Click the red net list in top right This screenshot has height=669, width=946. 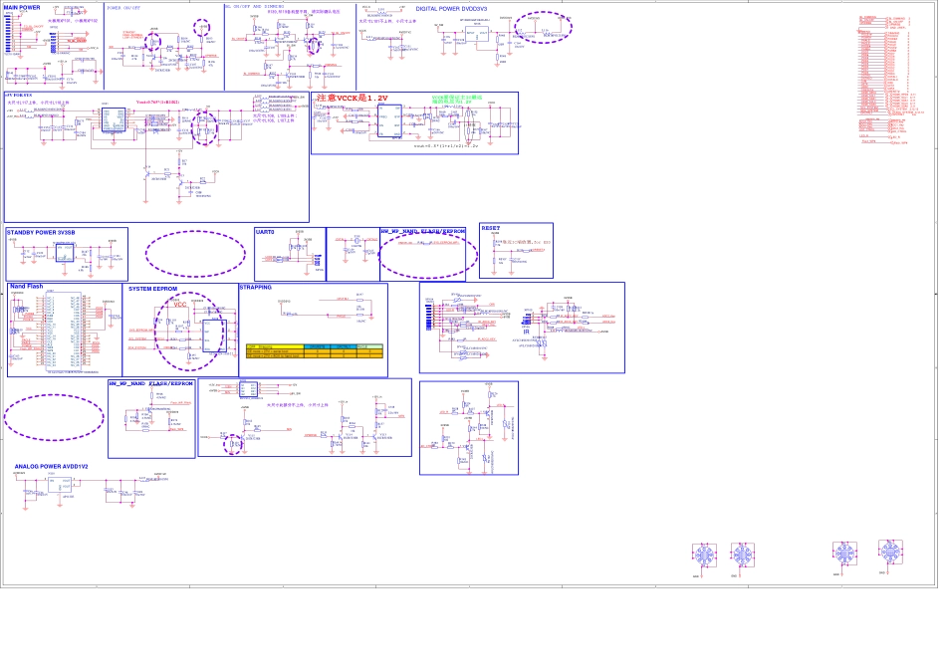[883, 80]
